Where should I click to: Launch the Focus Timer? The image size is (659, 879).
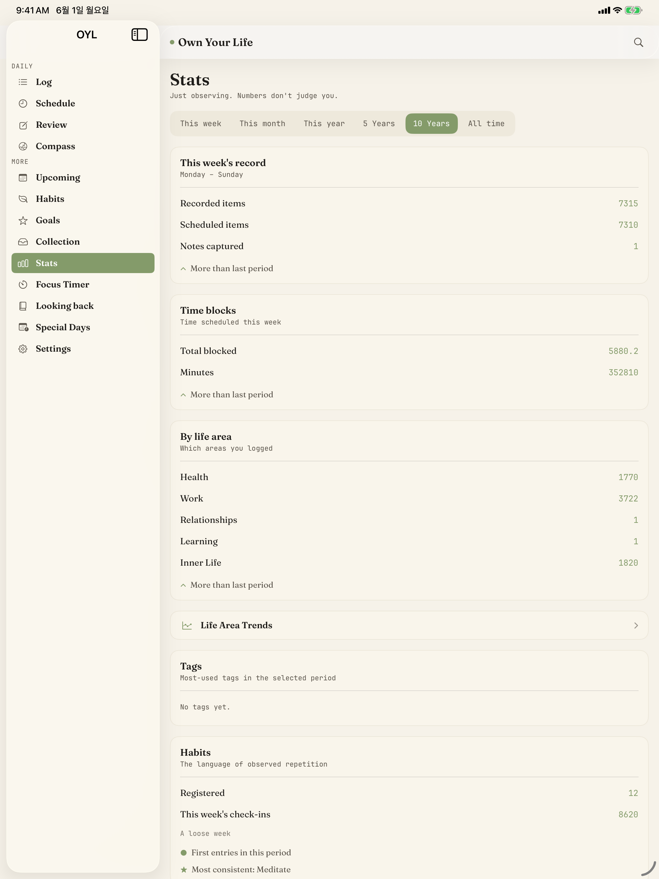(83, 285)
